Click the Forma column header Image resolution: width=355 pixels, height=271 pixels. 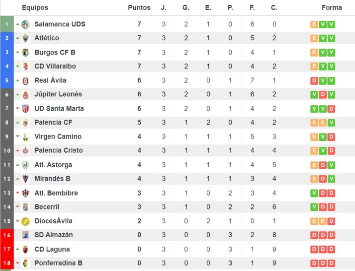click(x=332, y=7)
